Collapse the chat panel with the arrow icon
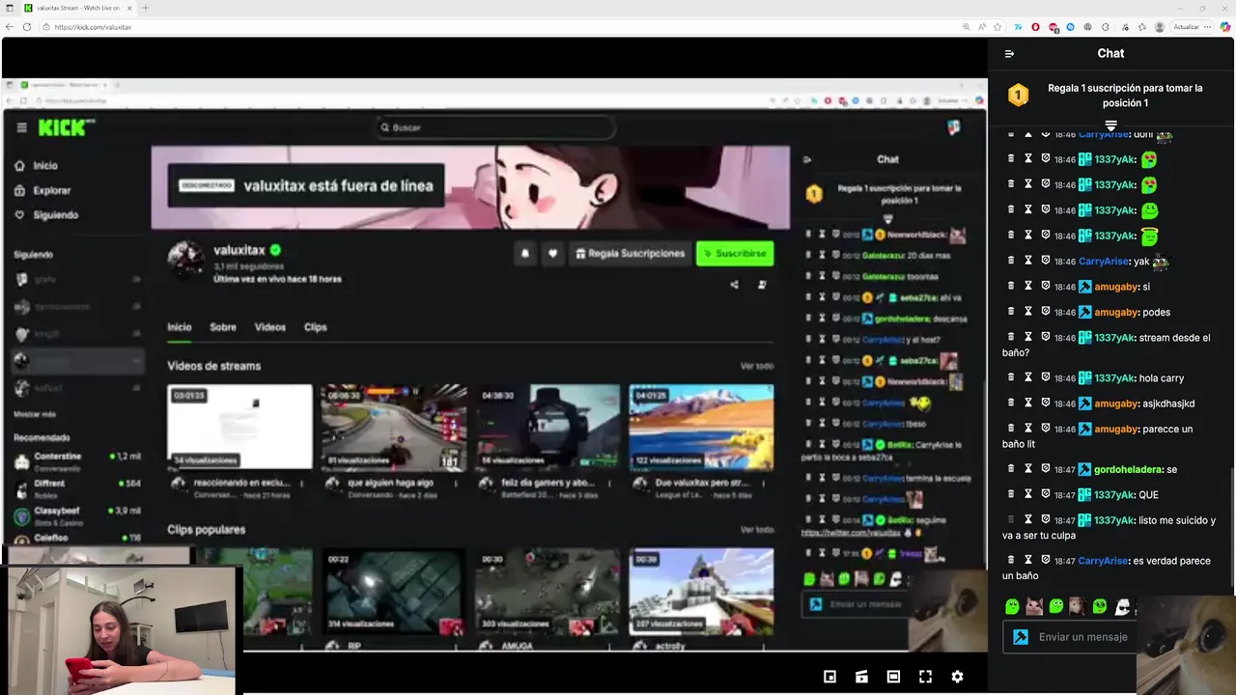Screen dimensions: 1236x695 click(1009, 54)
